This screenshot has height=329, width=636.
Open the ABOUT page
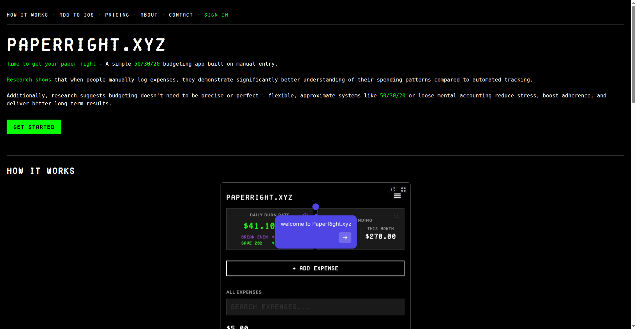tap(149, 15)
